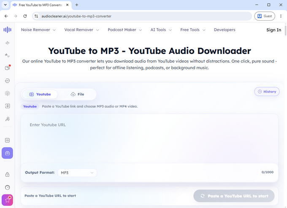
Task: Click the AudioCleaner waveform logo
Action: 7,30
